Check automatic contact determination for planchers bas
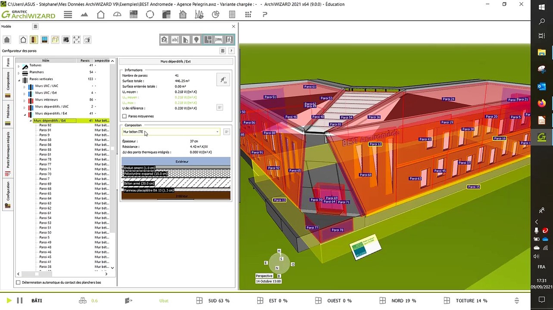This screenshot has height=310, width=553. tap(18, 282)
